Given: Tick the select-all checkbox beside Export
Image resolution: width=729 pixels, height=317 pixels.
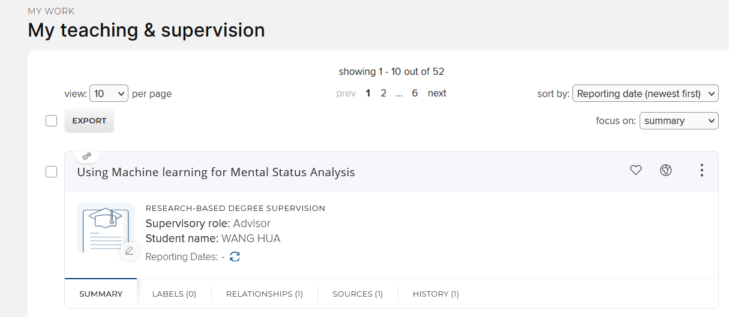Looking at the screenshot, I should [51, 120].
